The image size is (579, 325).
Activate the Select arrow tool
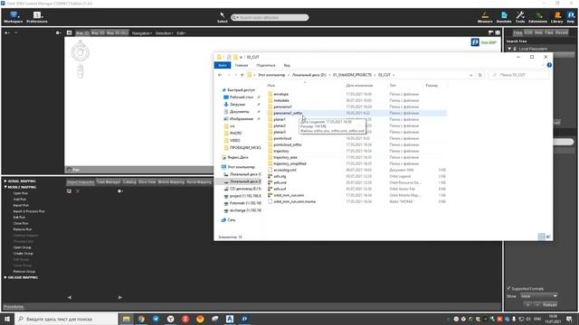(x=223, y=17)
